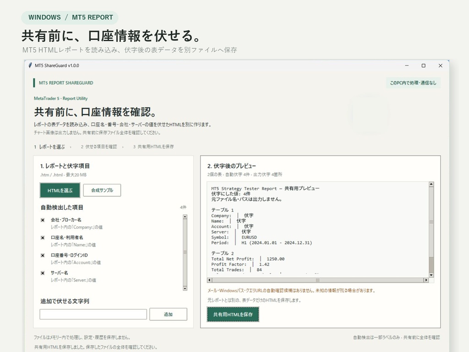Toggle the 口座名・利用者名 checkbox
469x352 pixels.
coord(43,238)
